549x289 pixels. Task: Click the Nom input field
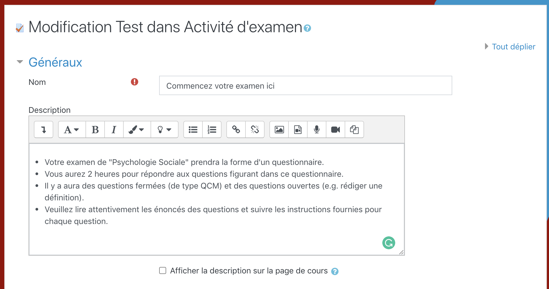pos(305,86)
